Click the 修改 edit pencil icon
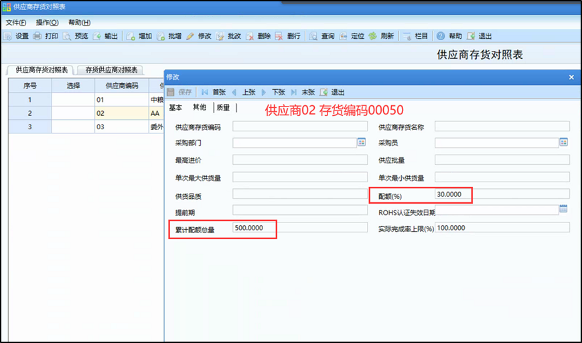 click(x=190, y=36)
